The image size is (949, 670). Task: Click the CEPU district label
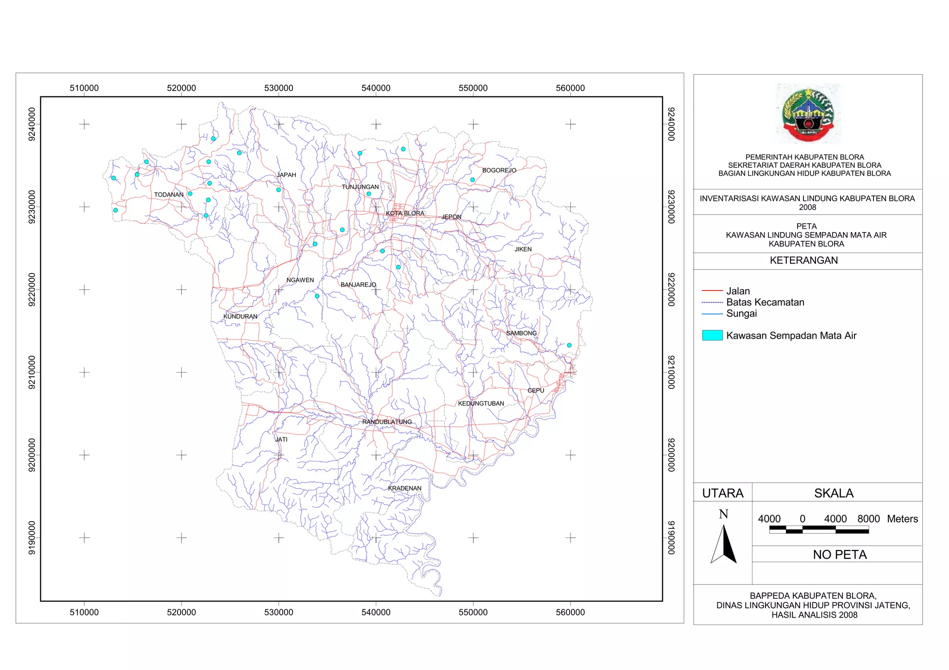point(536,391)
